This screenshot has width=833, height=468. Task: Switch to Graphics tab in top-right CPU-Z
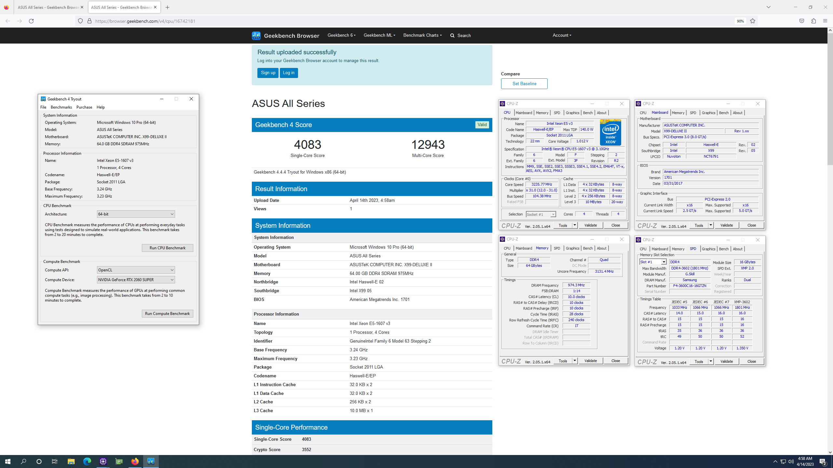(x=708, y=113)
